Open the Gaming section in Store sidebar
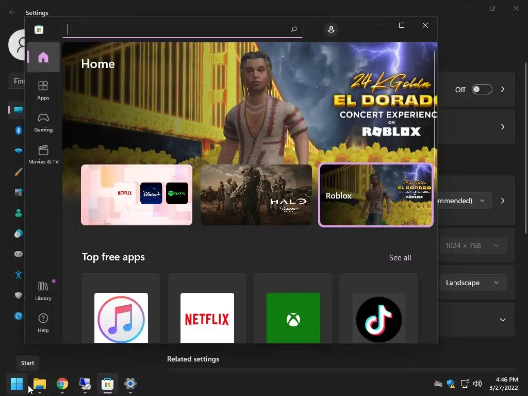 point(43,123)
